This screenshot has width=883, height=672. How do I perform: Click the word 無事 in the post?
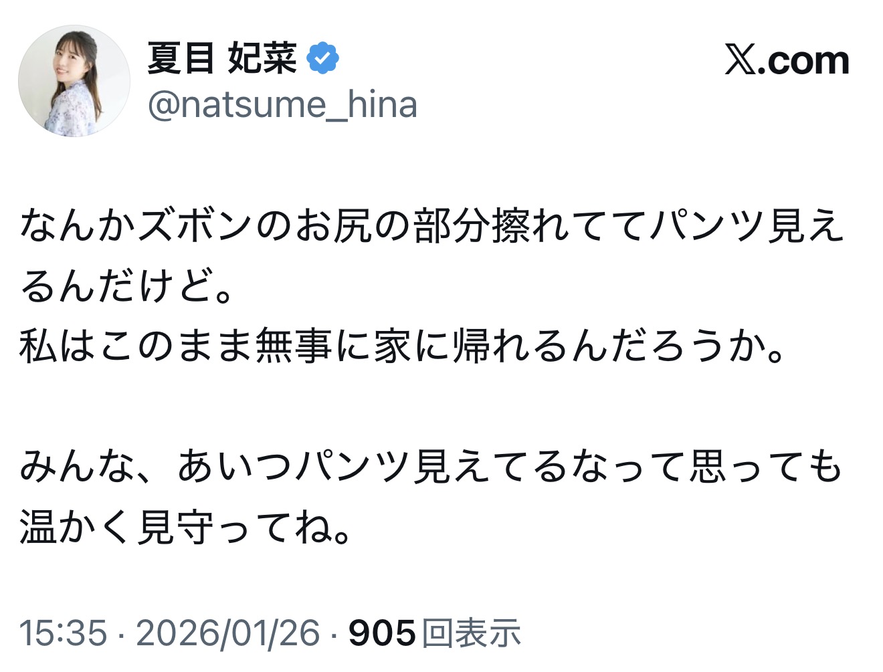coord(294,346)
